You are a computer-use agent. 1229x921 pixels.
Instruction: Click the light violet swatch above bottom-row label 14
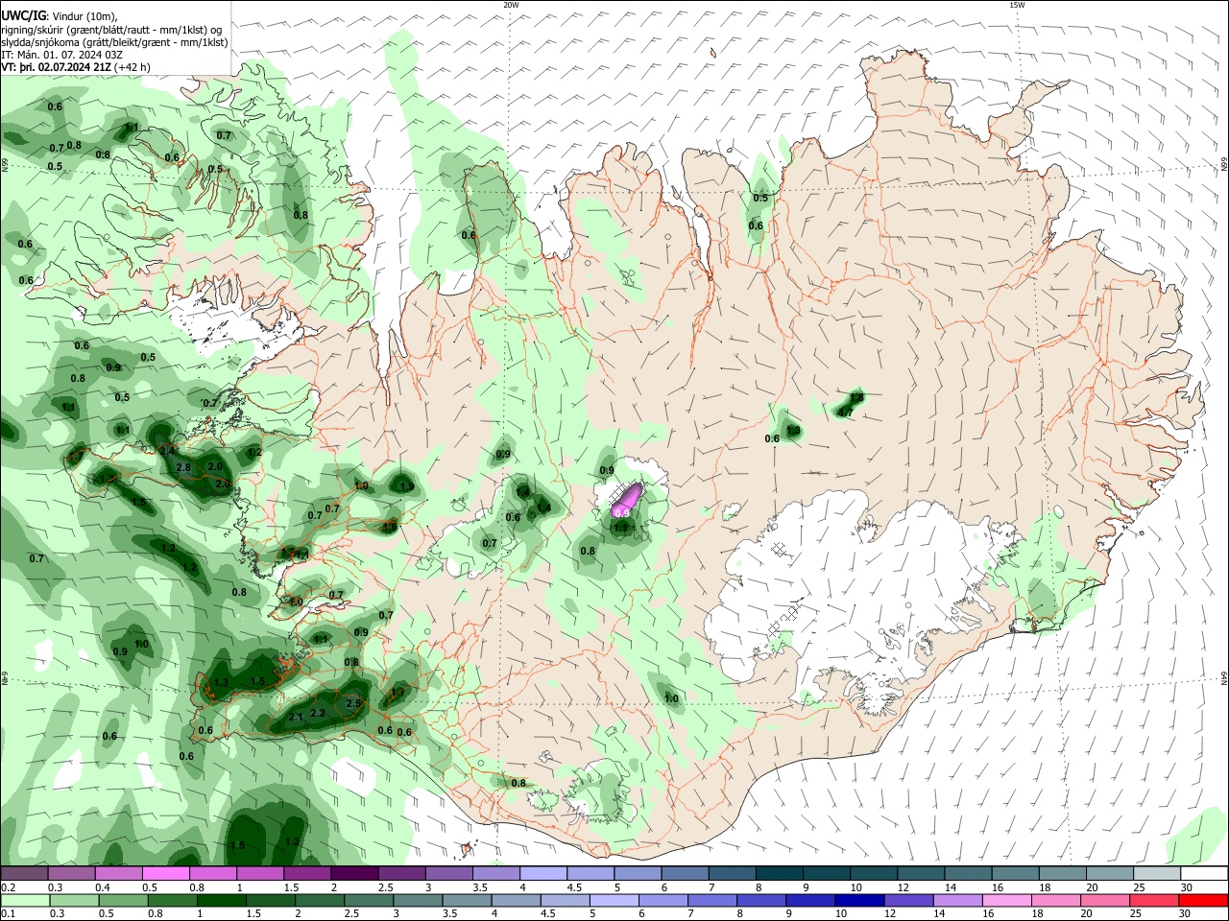[x=957, y=900]
